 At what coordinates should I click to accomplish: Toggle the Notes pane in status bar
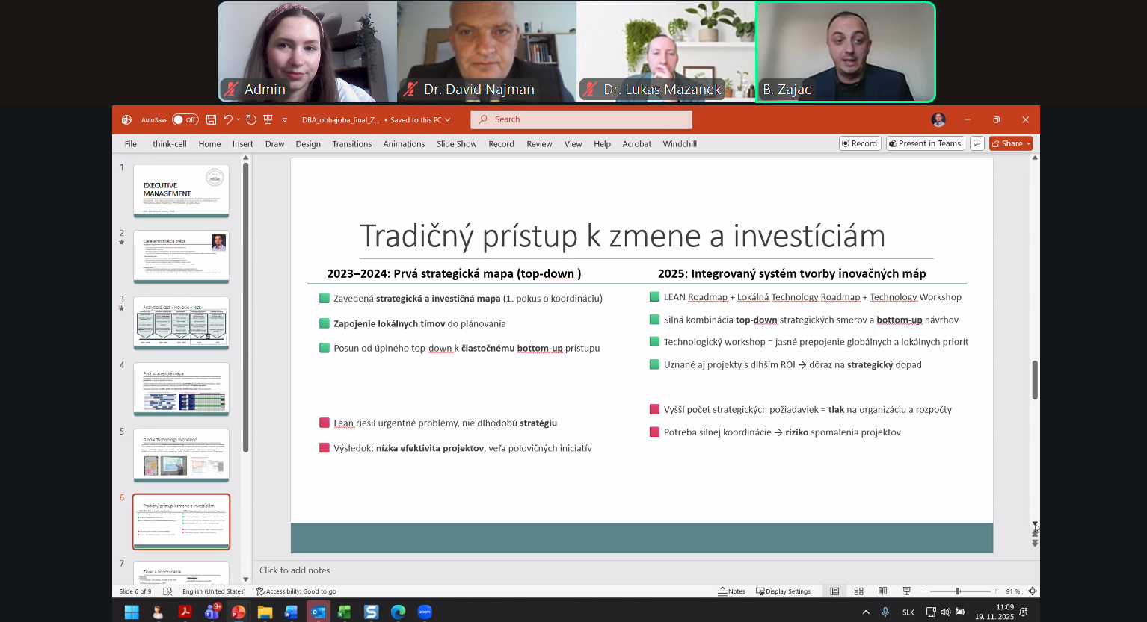point(731,591)
